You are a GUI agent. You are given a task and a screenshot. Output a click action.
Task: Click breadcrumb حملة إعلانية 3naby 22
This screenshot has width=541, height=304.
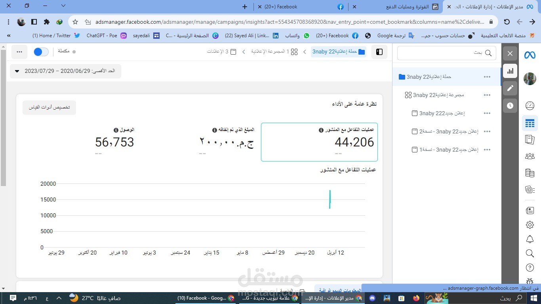coord(339,51)
